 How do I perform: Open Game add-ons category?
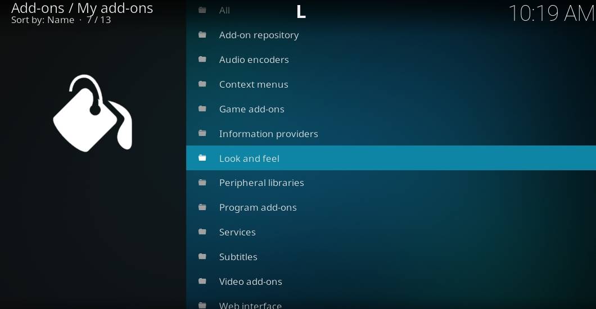pyautogui.click(x=391, y=109)
